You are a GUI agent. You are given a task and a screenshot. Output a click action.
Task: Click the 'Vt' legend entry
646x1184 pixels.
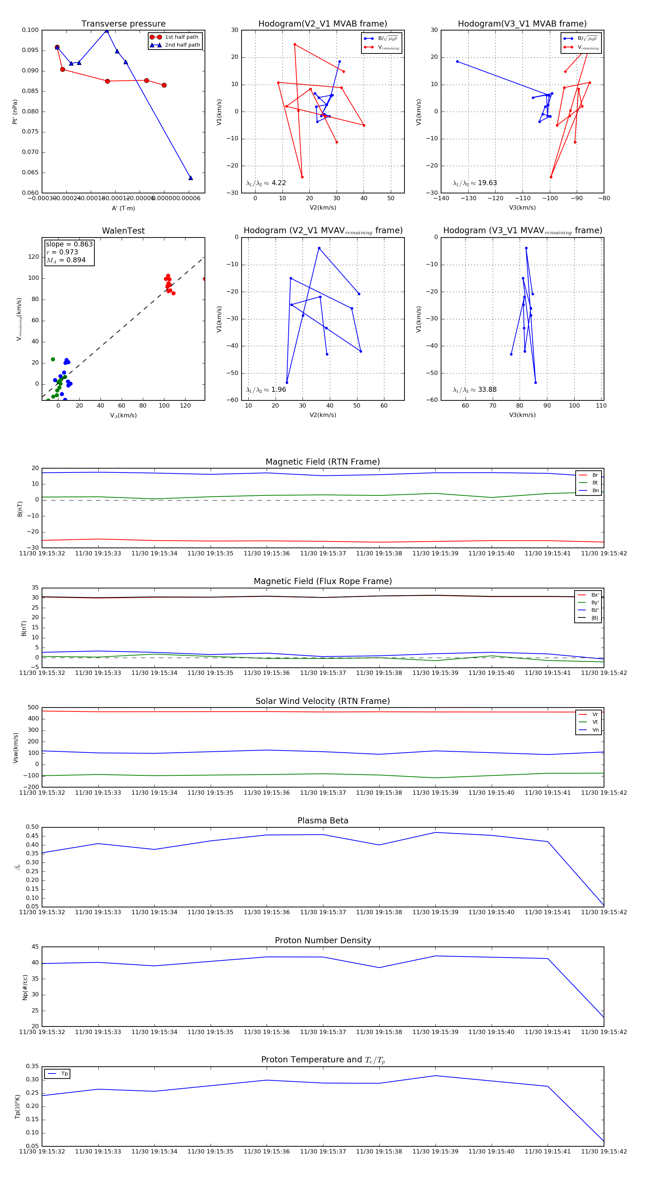point(589,722)
